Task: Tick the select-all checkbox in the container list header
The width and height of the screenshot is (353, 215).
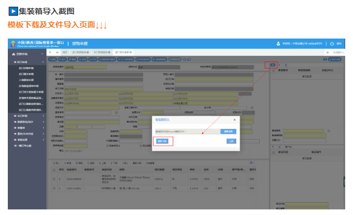Action: pyautogui.click(x=273, y=70)
